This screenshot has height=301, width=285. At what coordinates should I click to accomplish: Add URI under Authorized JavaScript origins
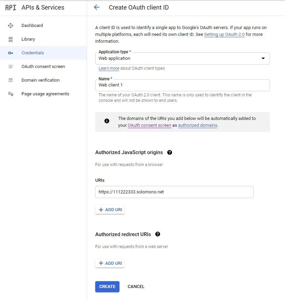click(110, 210)
